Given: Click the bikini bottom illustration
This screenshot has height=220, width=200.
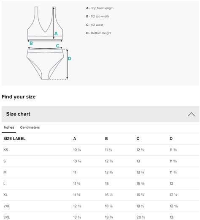Looking at the screenshot, I should (45, 64).
